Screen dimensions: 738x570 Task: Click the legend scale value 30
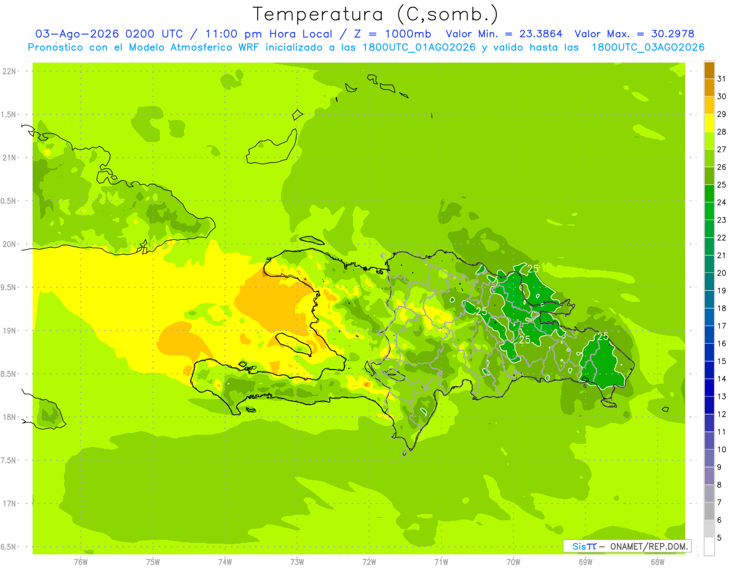tap(722, 97)
